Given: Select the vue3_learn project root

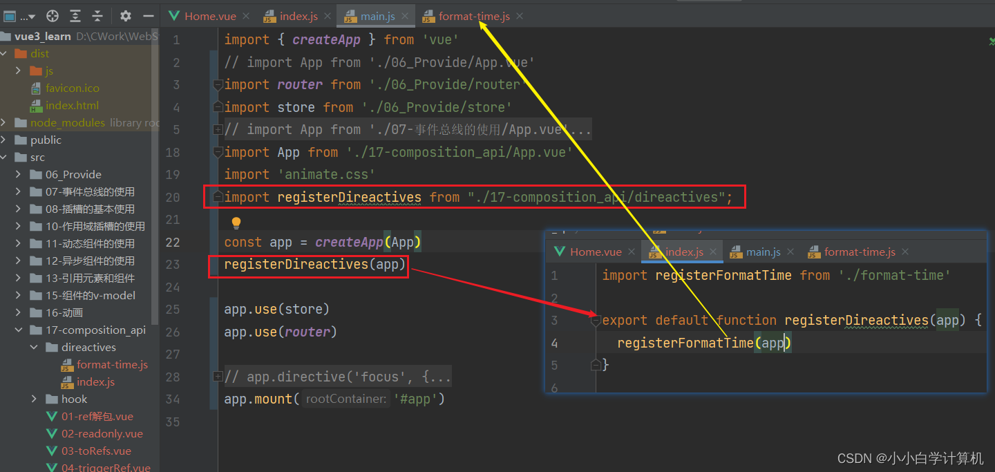Looking at the screenshot, I should 43,37.
